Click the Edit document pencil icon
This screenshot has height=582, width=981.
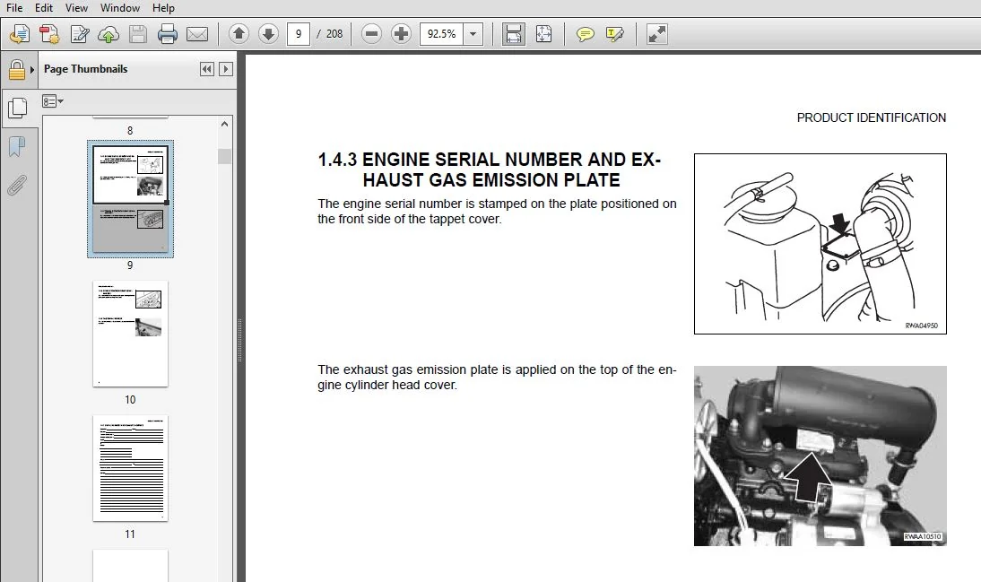click(80, 34)
